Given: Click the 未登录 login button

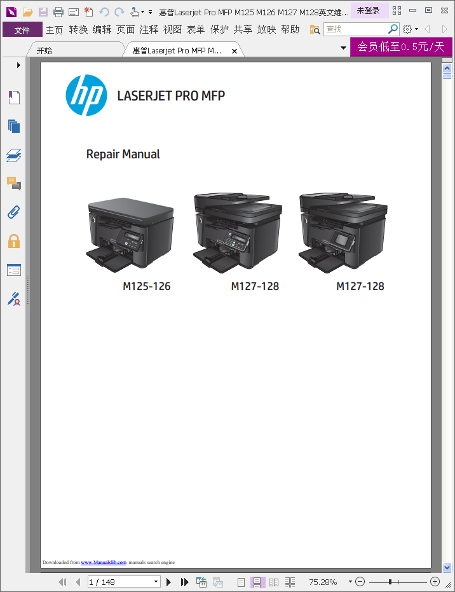Looking at the screenshot, I should coord(369,11).
